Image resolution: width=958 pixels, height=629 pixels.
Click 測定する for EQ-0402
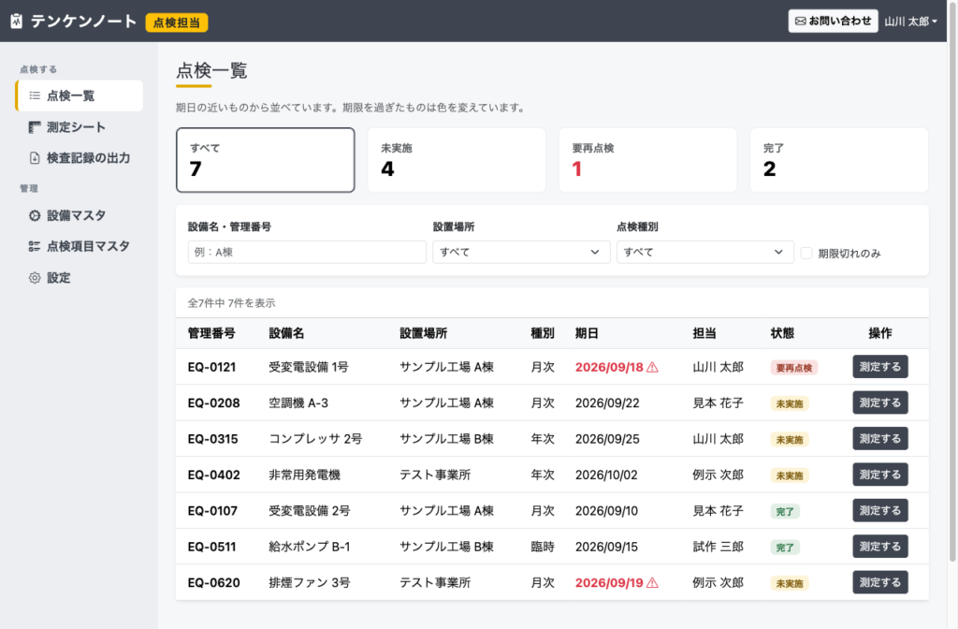point(879,475)
